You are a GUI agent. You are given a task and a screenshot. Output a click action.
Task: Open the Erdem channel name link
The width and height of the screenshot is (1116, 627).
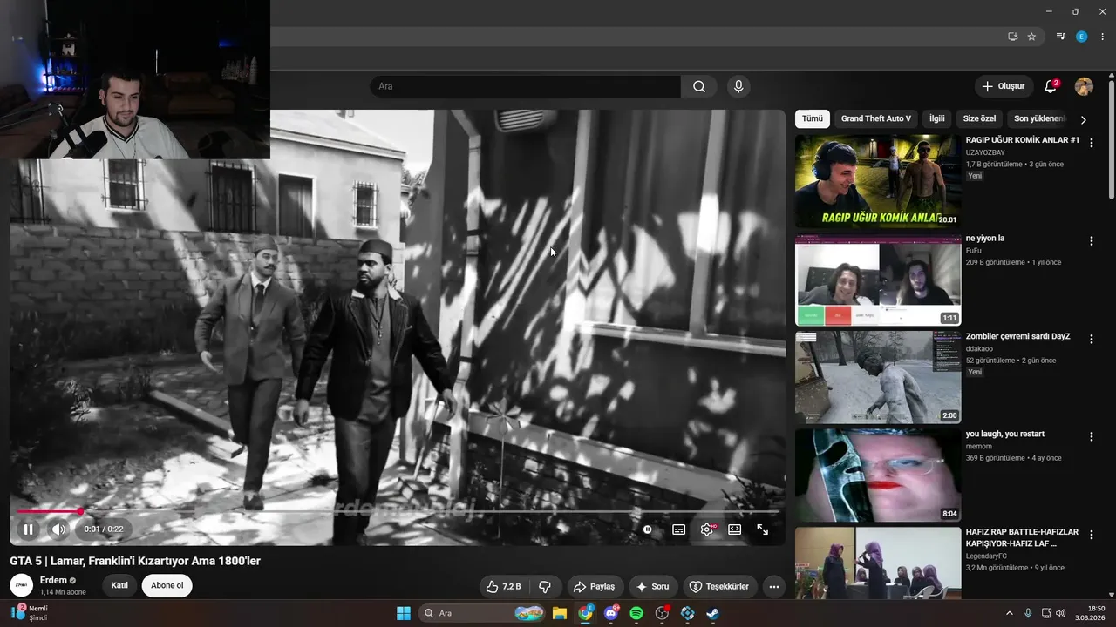[x=53, y=580]
